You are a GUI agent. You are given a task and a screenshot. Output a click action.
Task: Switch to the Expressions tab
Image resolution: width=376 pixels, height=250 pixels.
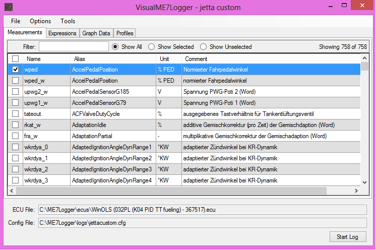point(62,33)
